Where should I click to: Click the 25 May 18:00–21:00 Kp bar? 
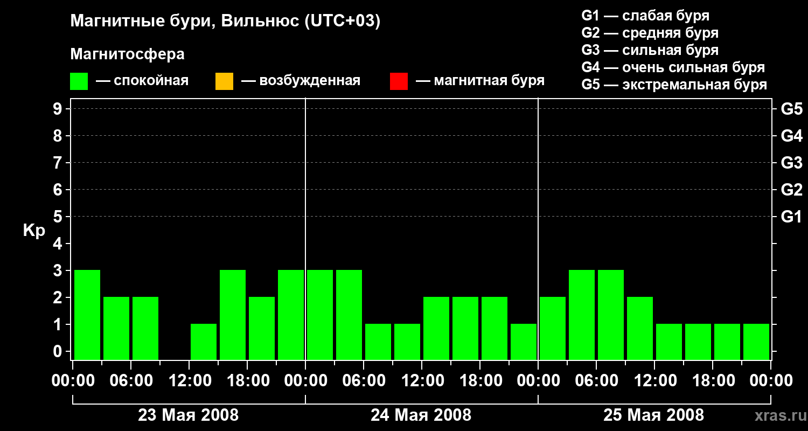pos(727,342)
